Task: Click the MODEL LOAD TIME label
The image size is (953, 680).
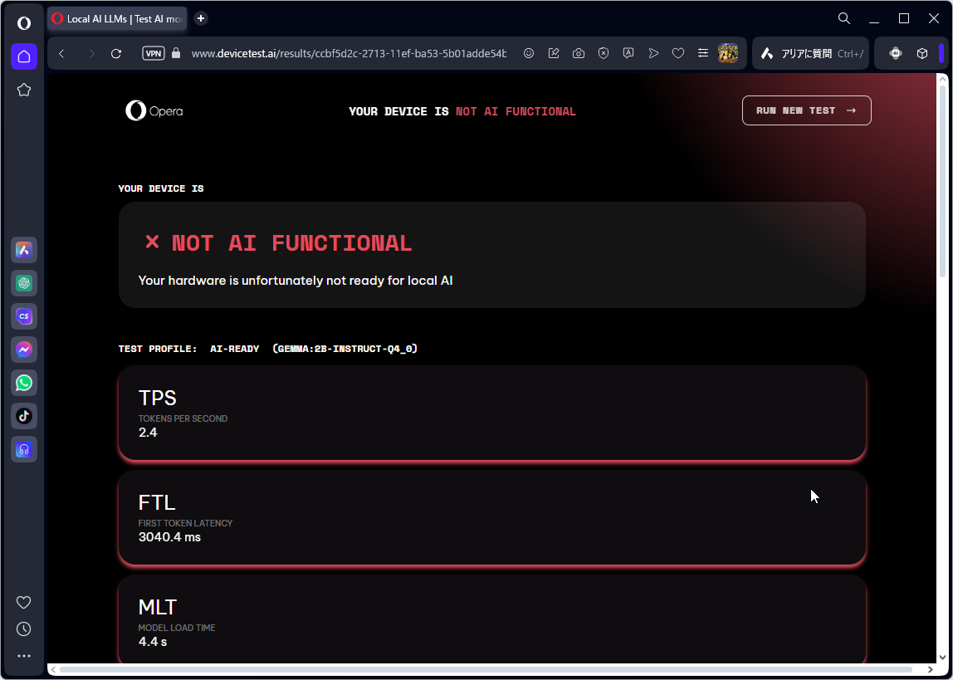Action: point(177,628)
